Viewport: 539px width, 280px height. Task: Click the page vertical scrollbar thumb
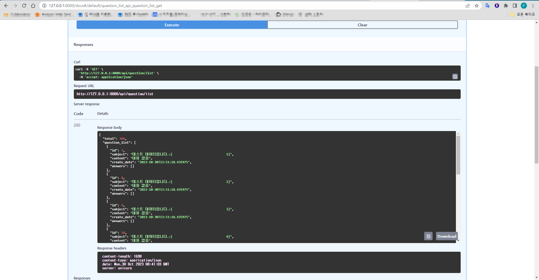pos(536,115)
